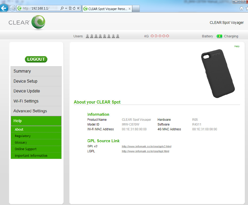Click the CLEAR Spot Voyager device image
Viewport: 248px width, 205px height.
coord(218,74)
